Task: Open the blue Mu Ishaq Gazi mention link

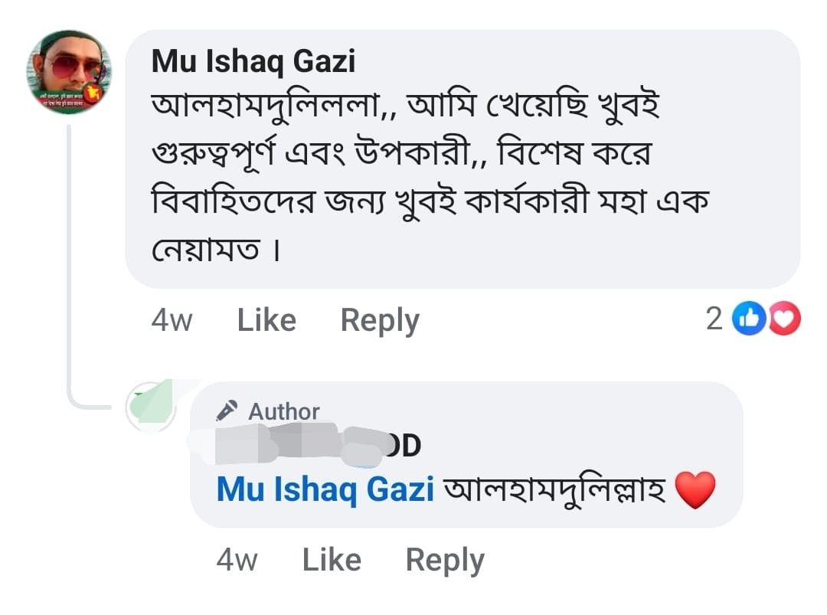Action: [325, 489]
